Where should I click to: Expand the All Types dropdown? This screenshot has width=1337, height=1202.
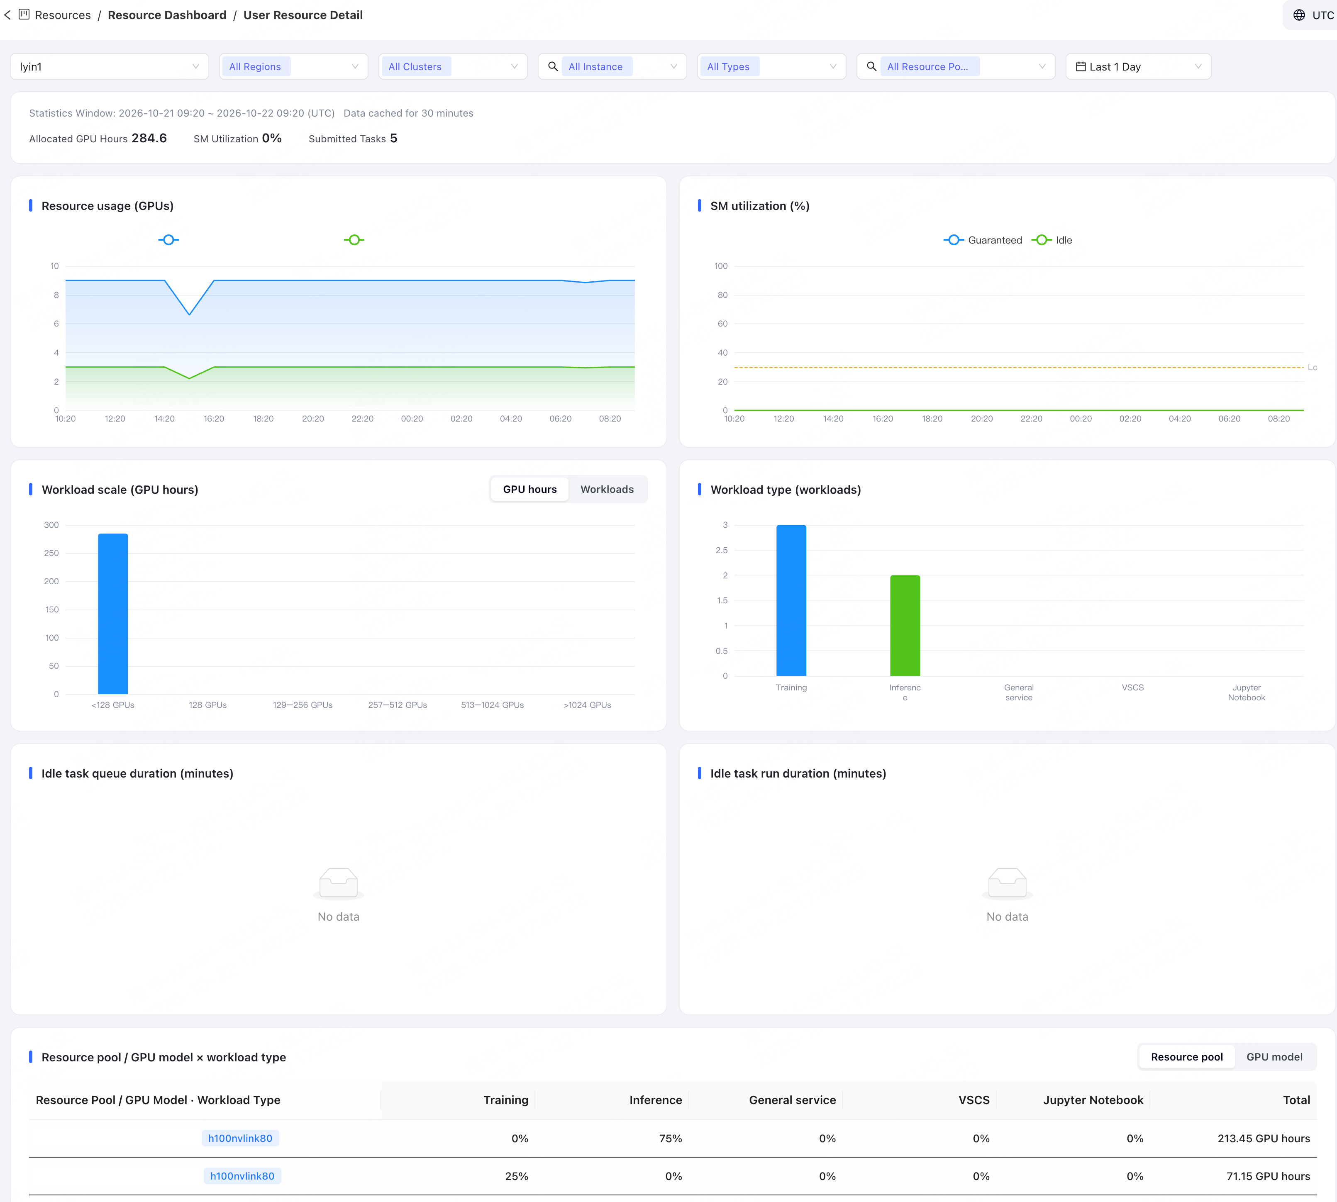click(771, 67)
